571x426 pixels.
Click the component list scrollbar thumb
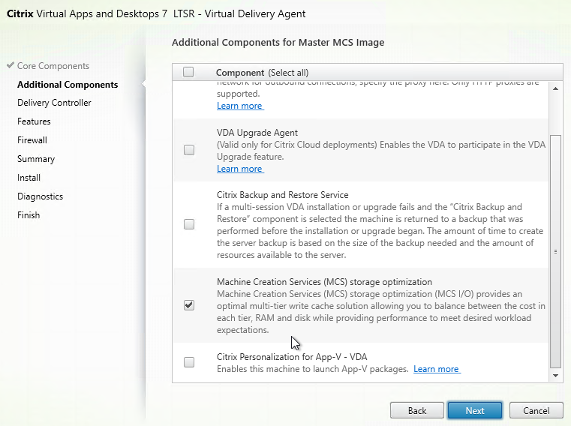(x=555, y=251)
